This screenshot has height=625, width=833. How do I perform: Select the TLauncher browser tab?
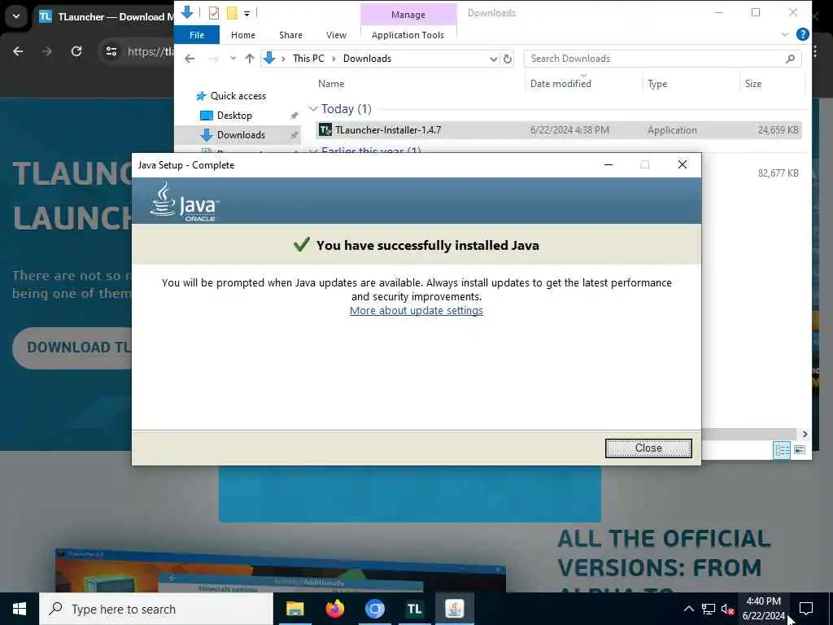click(x=107, y=16)
